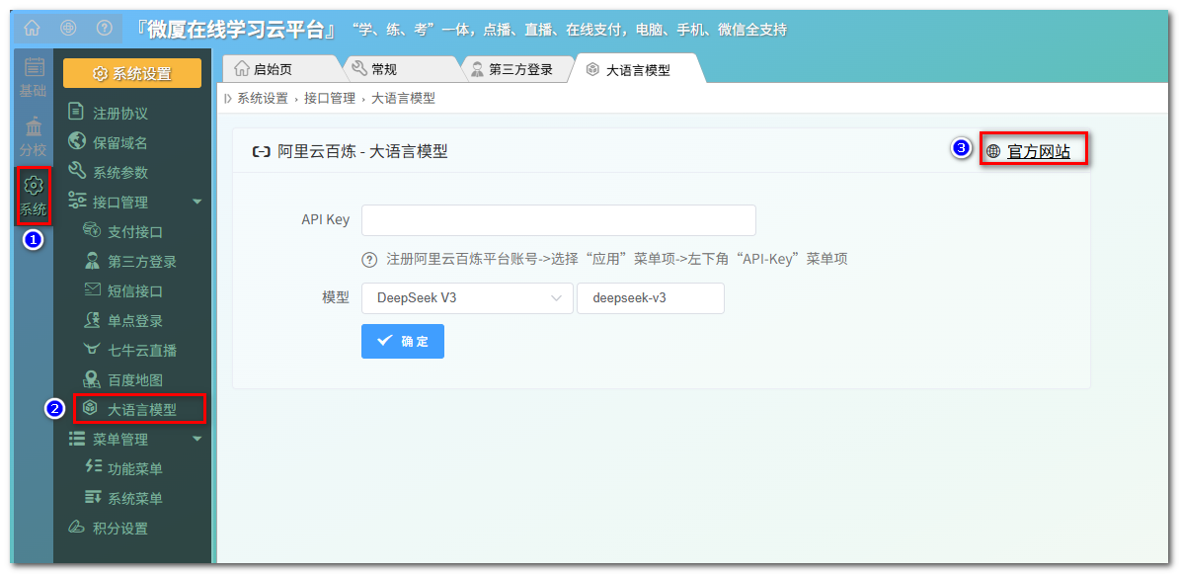This screenshot has height=574, width=1179.
Task: Select the 系统 gear icon in left rail
Action: (34, 186)
